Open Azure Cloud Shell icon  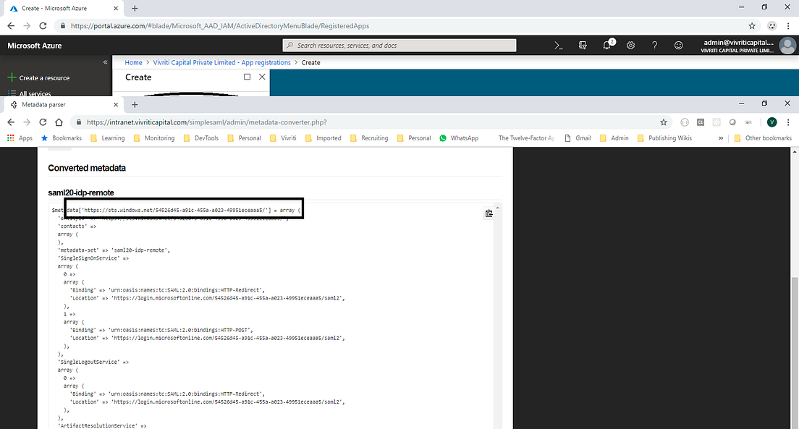tap(559, 46)
